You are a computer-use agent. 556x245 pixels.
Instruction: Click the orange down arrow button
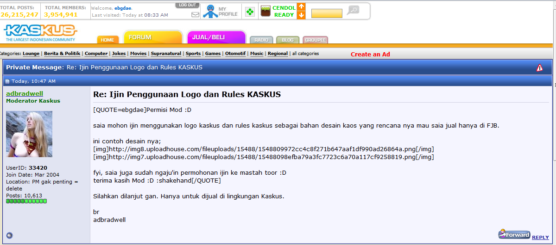point(301,15)
